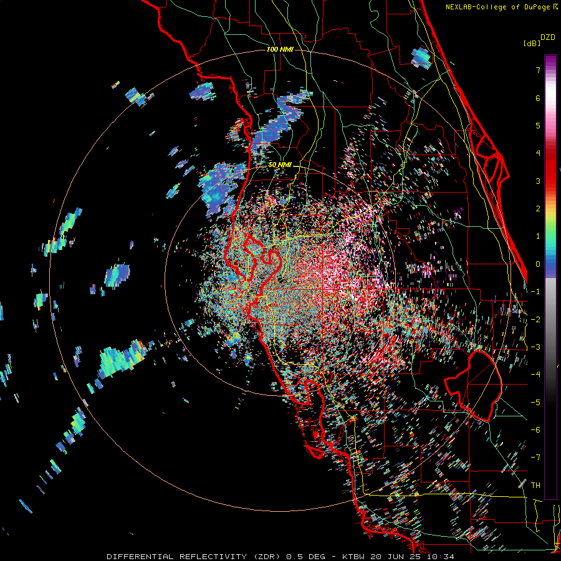Click the -6 value on color scale

click(x=535, y=430)
